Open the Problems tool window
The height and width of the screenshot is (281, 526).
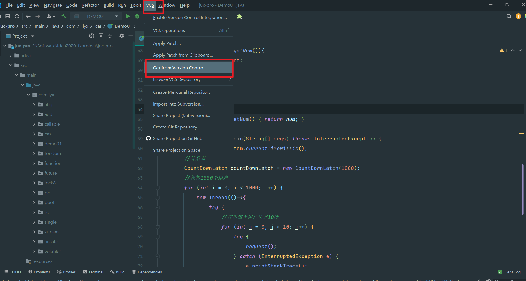point(39,272)
